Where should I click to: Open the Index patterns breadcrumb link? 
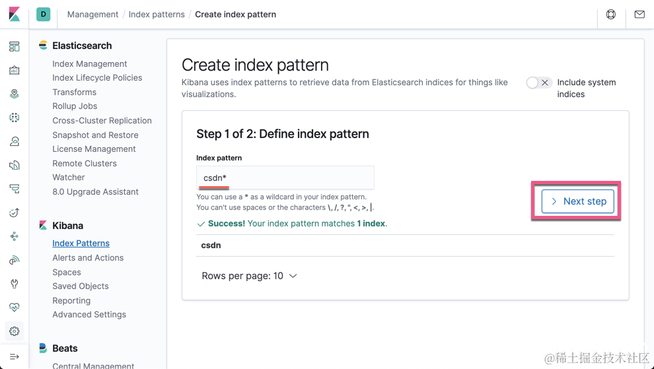pyautogui.click(x=157, y=15)
